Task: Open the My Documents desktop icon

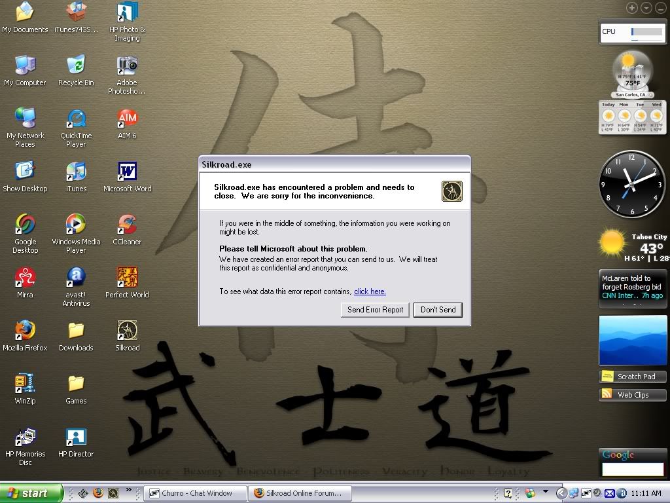Action: point(25,17)
